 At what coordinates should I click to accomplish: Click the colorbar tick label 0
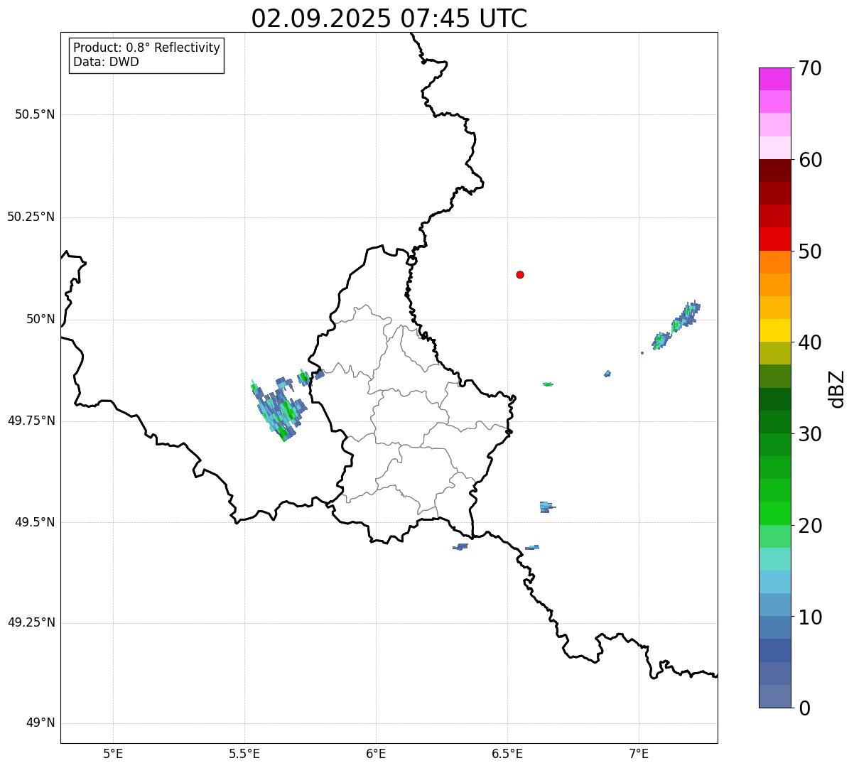(x=804, y=708)
